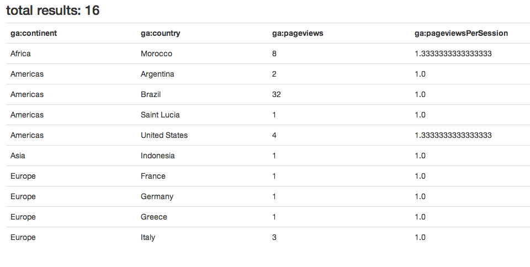This screenshot has height=267, width=530.
Task: Select the Argentina table cell
Action: click(x=157, y=74)
